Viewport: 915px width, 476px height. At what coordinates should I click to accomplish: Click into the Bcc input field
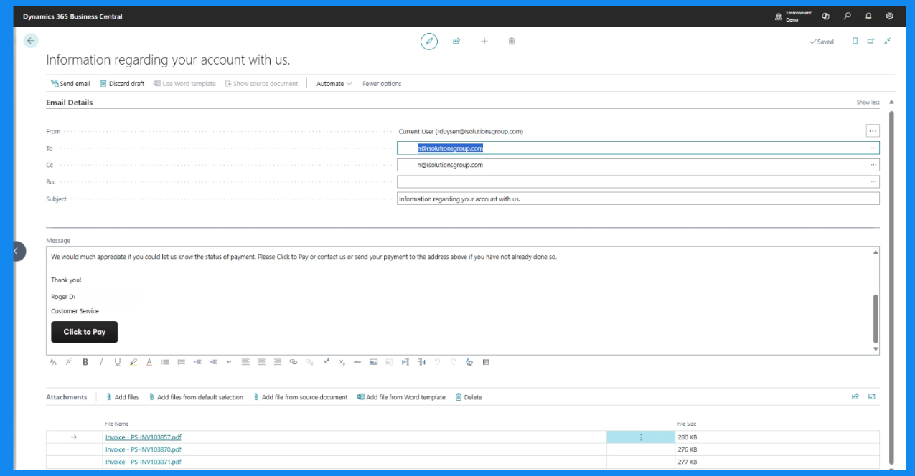tap(632, 182)
